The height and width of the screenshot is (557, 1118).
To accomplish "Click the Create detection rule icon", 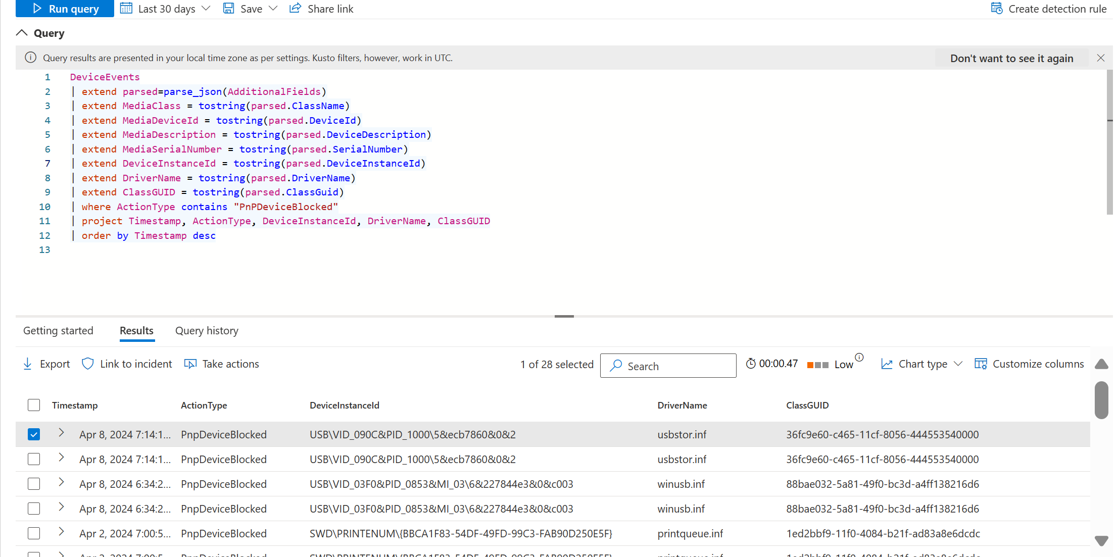I will pos(995,8).
